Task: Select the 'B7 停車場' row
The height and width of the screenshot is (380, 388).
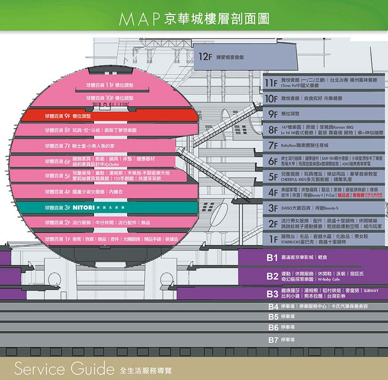Action: pos(194,340)
